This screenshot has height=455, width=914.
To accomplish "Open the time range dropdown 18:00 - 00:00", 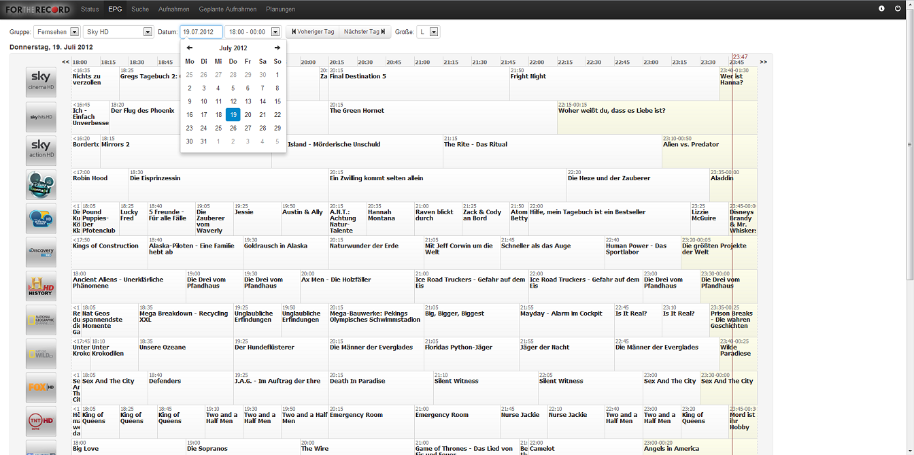I will (252, 32).
